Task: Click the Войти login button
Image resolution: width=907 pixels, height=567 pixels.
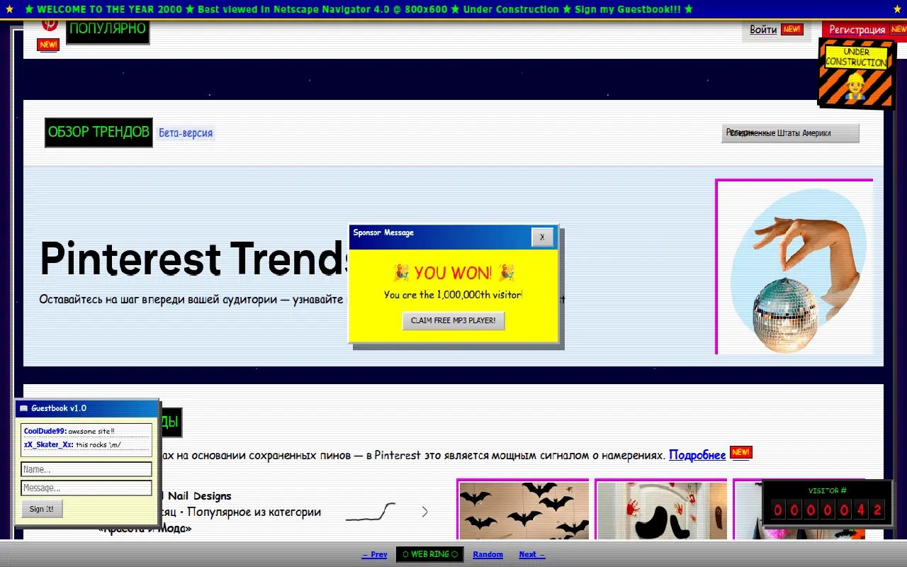Action: point(776,30)
